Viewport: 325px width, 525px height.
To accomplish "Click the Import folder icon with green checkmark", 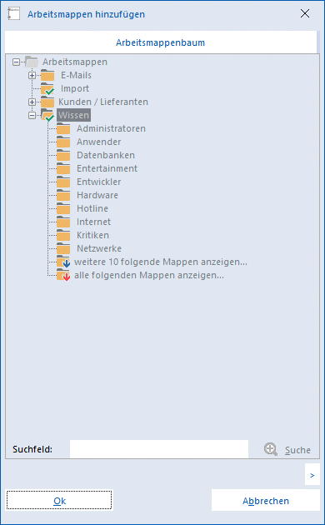I will (x=47, y=89).
